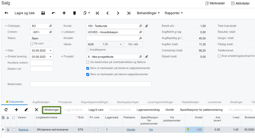
Task: Undo changes with the curved arrow icon
Action: click(x=54, y=13)
